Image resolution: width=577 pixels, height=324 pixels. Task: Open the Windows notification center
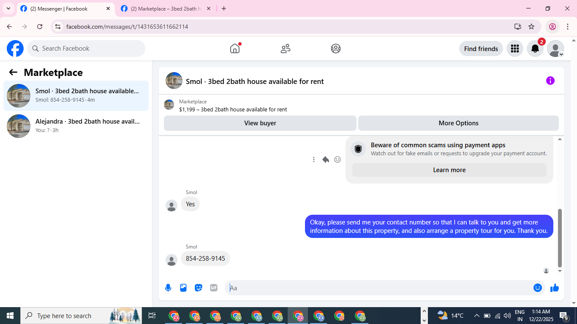pyautogui.click(x=564, y=316)
